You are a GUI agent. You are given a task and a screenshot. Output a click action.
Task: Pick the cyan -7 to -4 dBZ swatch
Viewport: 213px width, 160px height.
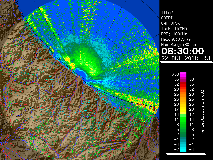pyautogui.click(x=183, y=150)
